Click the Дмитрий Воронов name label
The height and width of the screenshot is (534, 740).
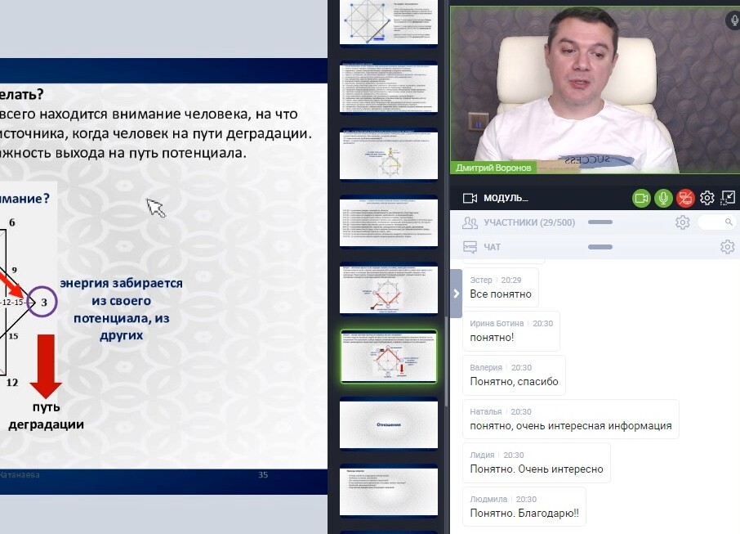pos(493,168)
